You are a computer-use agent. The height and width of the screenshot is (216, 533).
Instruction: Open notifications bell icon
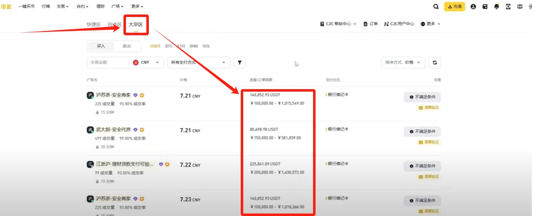(496, 7)
